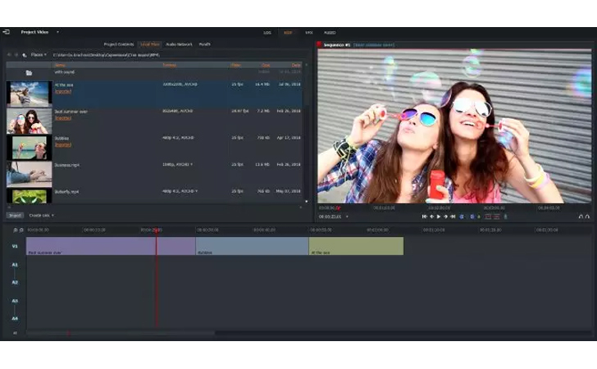Screen dimensions: 597x369
Task: Click the 'Best summer ever' file name
Action: pyautogui.click(x=71, y=112)
